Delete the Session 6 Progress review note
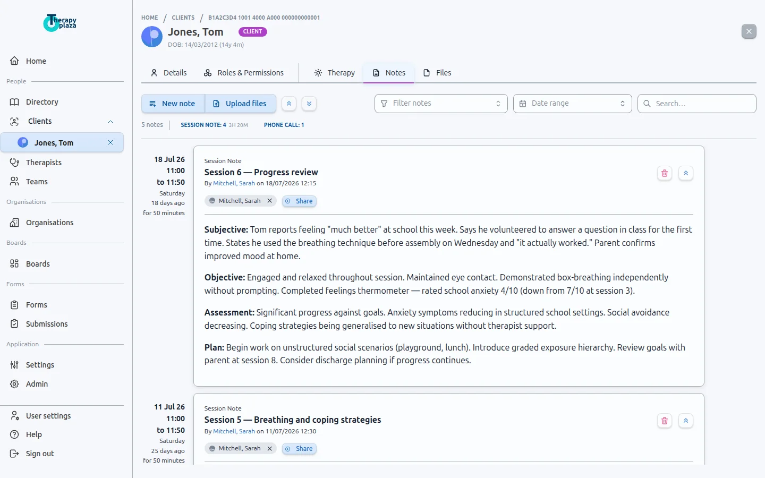 tap(665, 173)
